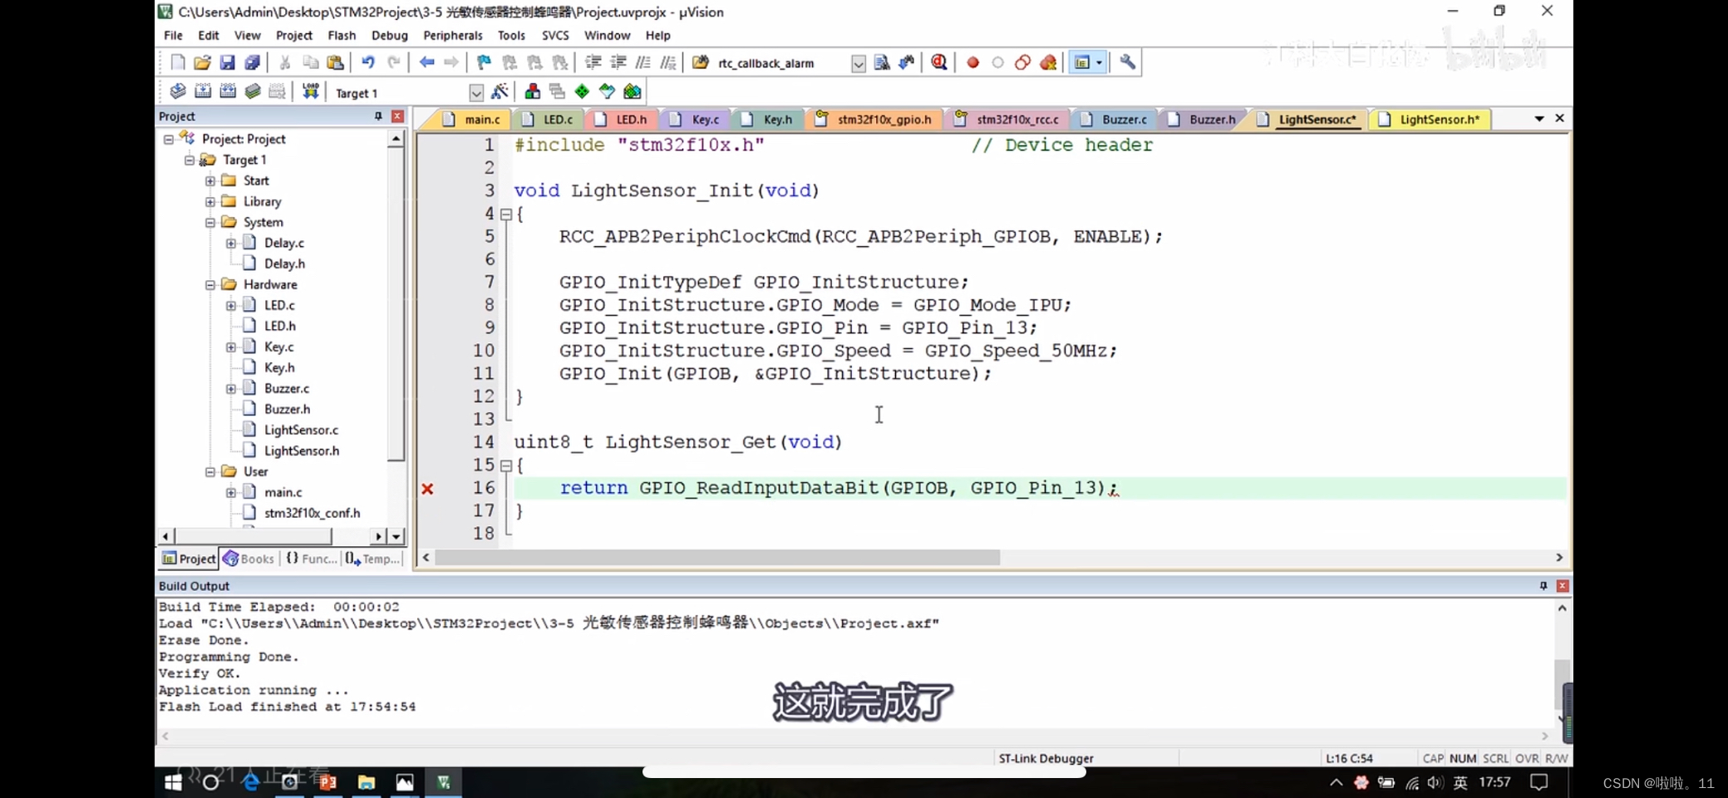This screenshot has width=1728, height=798.
Task: Start the debug session with the magnifier d icon
Action: 939,62
